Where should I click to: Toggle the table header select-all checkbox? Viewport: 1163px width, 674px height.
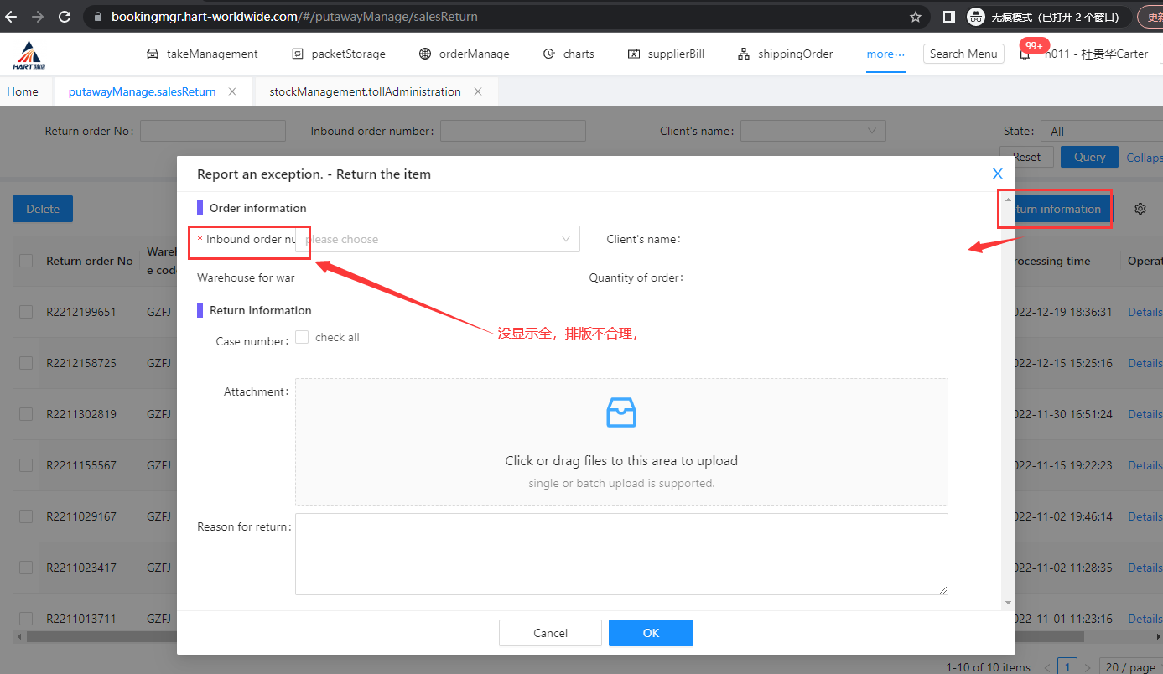pyautogui.click(x=26, y=261)
